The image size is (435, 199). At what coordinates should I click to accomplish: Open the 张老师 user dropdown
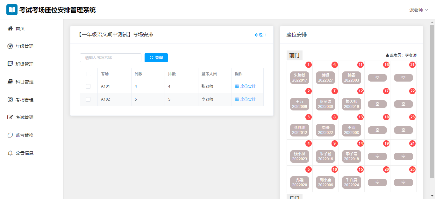pyautogui.click(x=418, y=10)
